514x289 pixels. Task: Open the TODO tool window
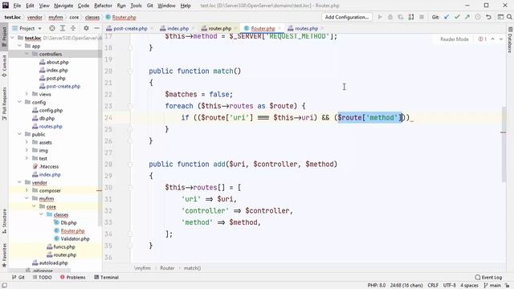point(43,277)
